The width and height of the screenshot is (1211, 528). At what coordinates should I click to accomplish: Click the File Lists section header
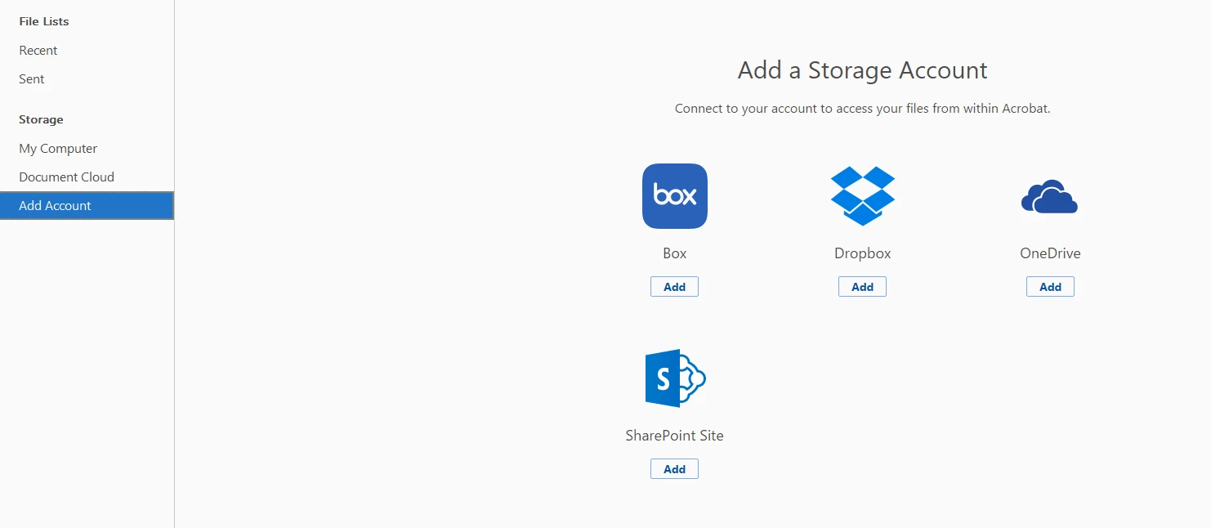pyautogui.click(x=44, y=22)
